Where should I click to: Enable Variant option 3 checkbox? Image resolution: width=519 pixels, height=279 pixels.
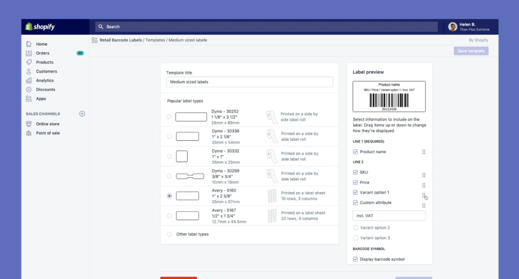(355, 238)
